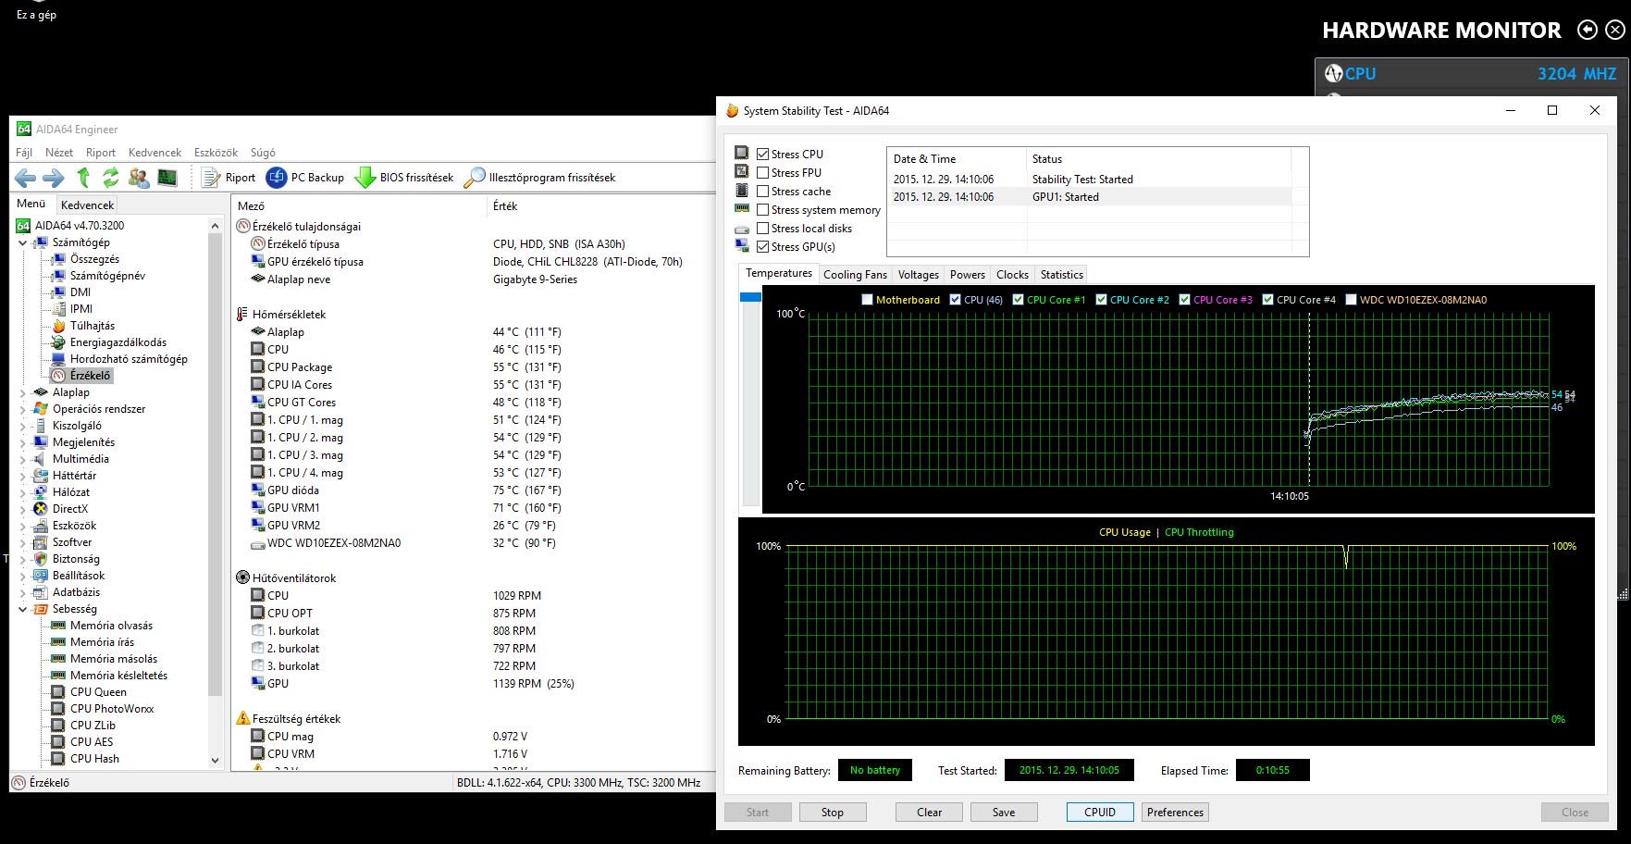Expand the Alaplap tree node
This screenshot has height=844, width=1631.
coord(23,392)
